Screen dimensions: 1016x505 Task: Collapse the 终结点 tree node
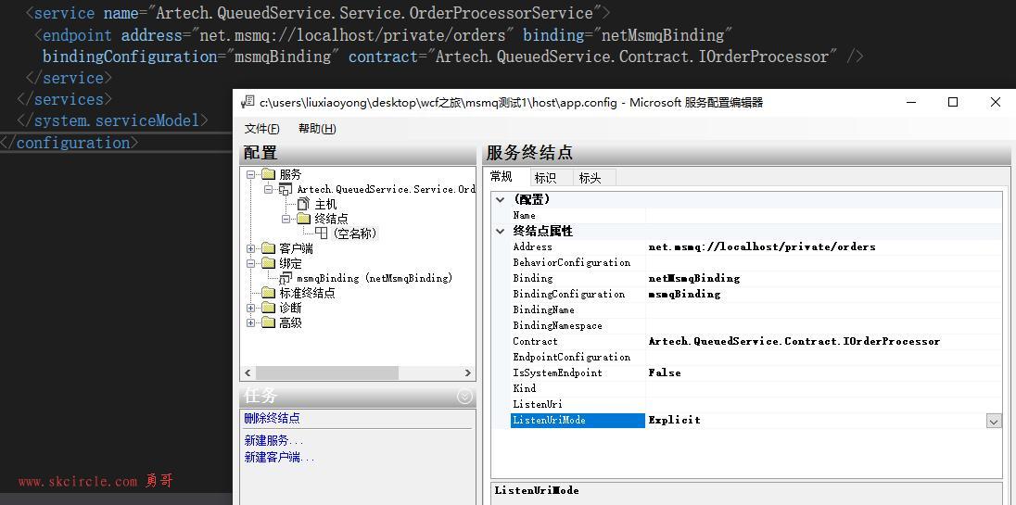click(x=286, y=219)
